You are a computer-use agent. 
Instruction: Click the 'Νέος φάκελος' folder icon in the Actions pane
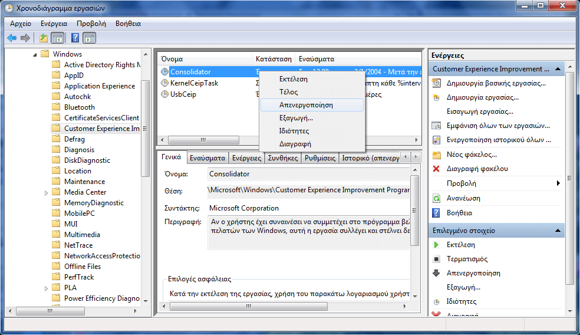[436, 155]
